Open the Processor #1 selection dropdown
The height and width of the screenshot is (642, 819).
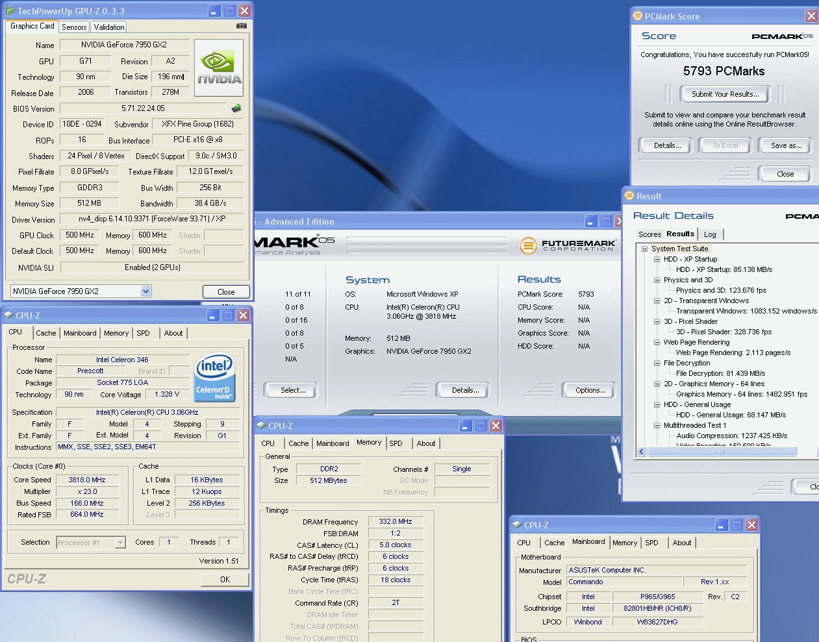point(120,543)
